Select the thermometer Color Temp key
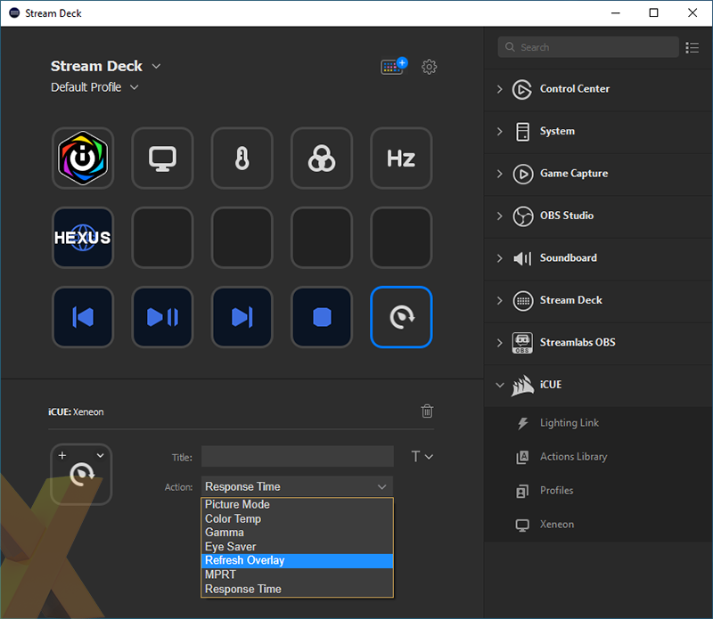Viewport: 713px width, 619px height. pyautogui.click(x=242, y=159)
